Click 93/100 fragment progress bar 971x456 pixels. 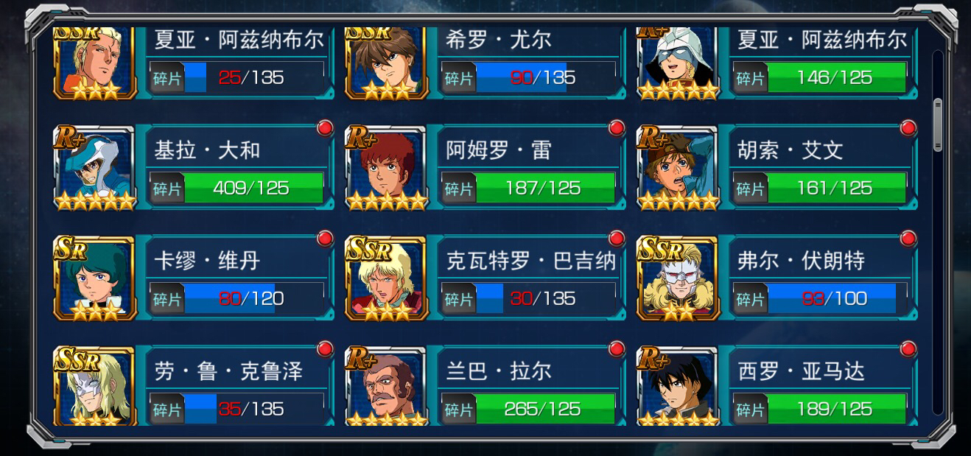pyautogui.click(x=820, y=298)
